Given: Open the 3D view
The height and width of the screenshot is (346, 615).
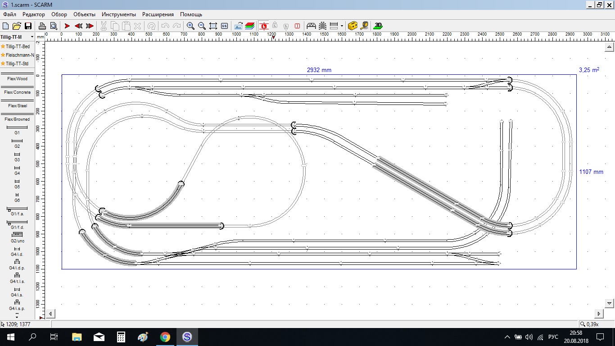Looking at the screenshot, I should coord(378,26).
